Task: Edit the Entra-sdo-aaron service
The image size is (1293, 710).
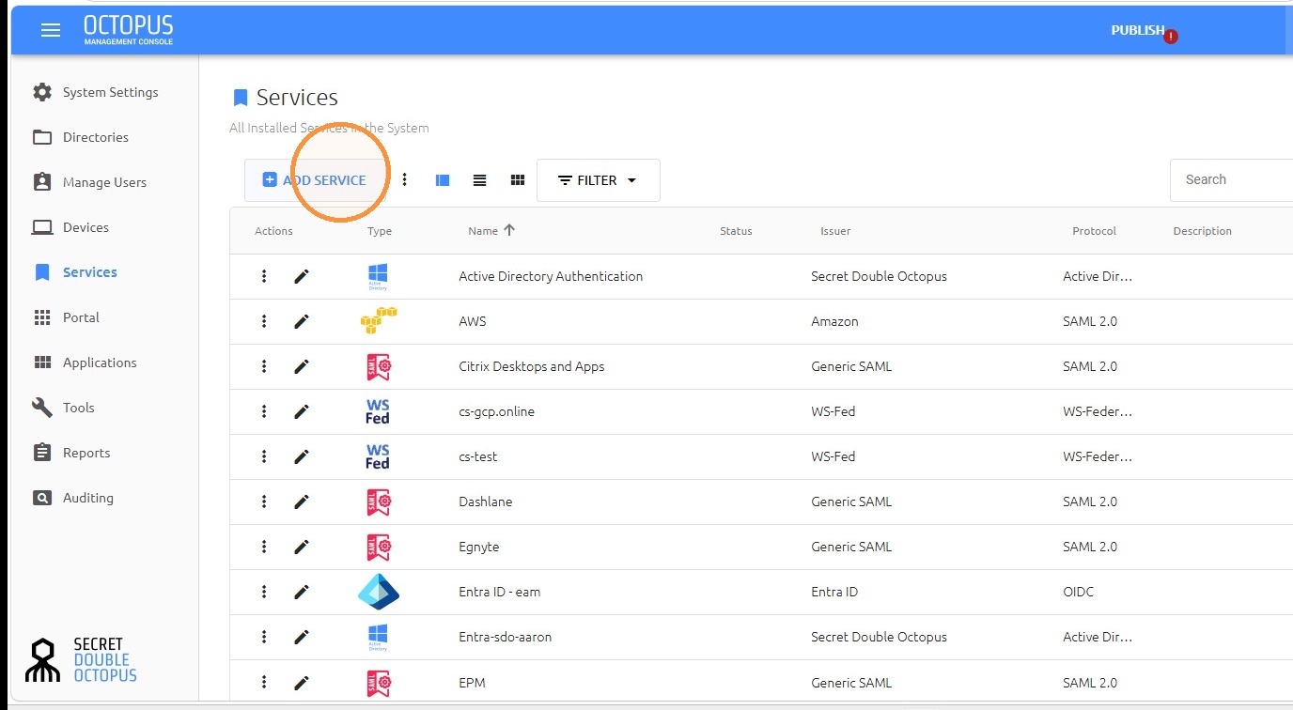Action: click(x=302, y=637)
